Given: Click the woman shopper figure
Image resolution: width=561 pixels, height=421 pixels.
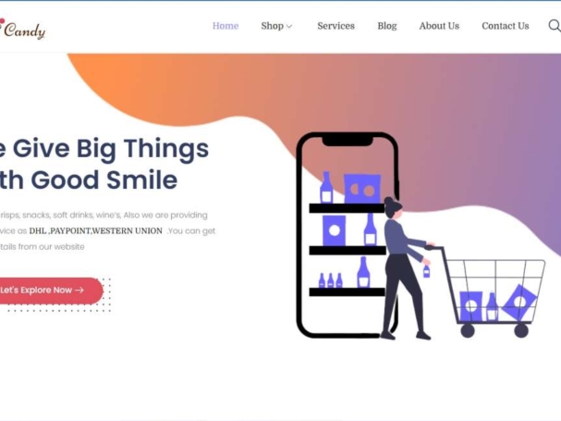Looking at the screenshot, I should pyautogui.click(x=406, y=268).
